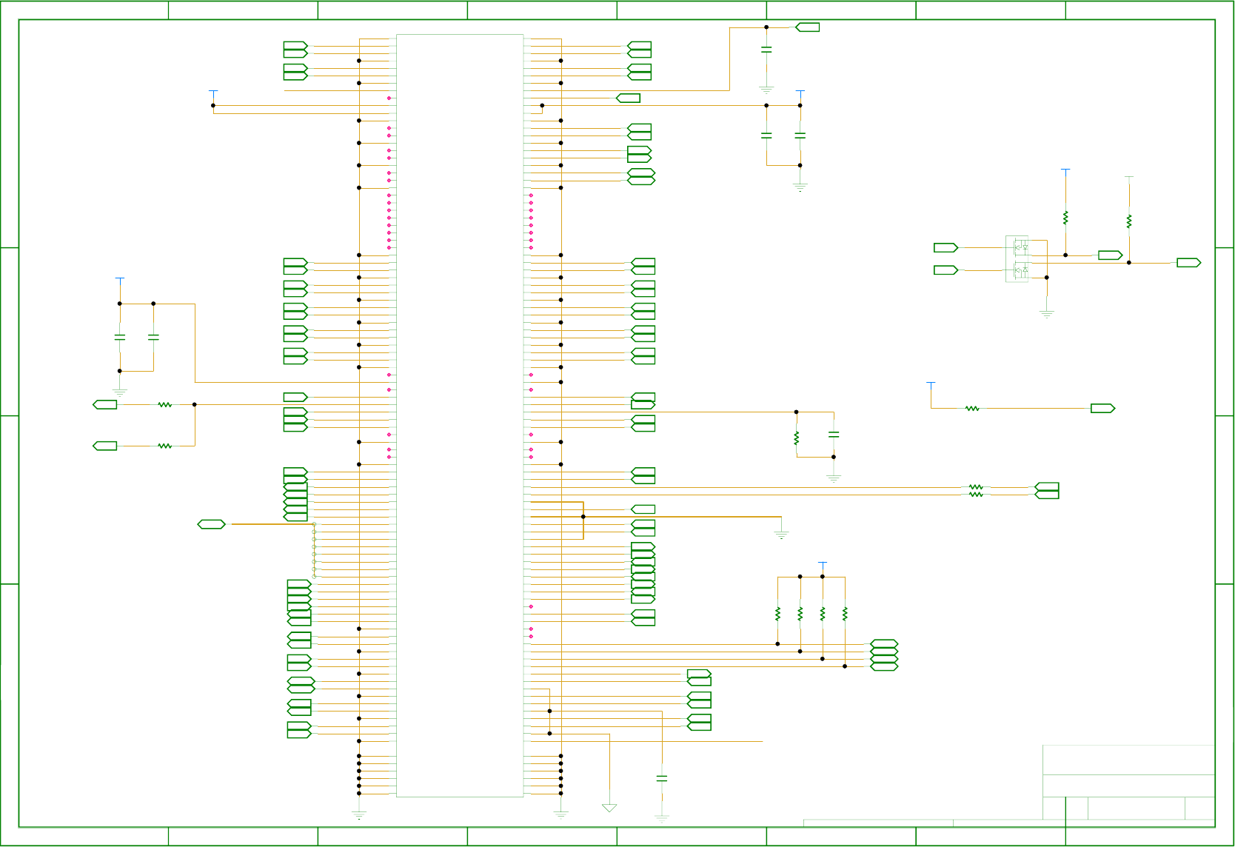This screenshot has width=1235, height=847.
Task: Select the resistor connected to the lower far-left port
Action: click(164, 446)
